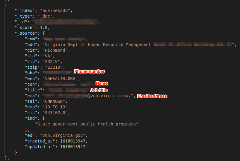
Task: Click the @vdh.virginia.gov email domain text
Action: pos(109,96)
